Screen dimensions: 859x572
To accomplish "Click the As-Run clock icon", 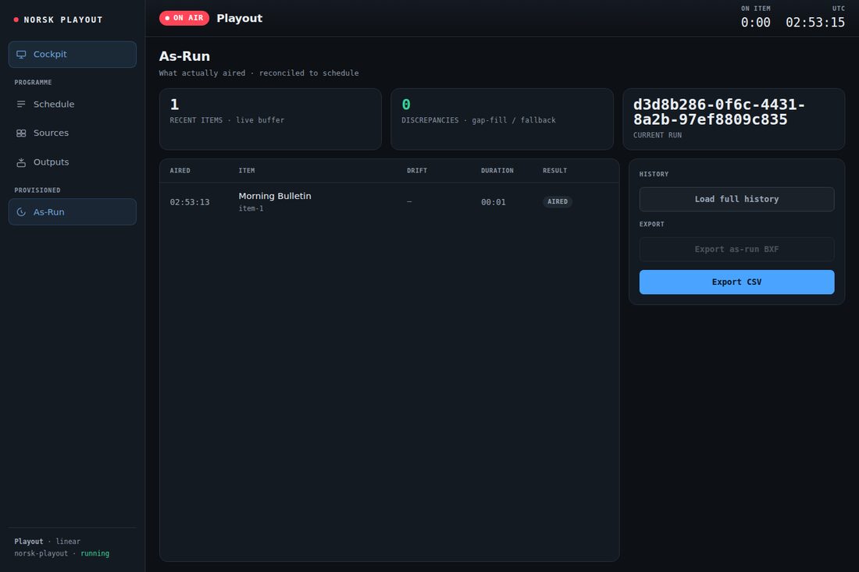I will [x=21, y=211].
